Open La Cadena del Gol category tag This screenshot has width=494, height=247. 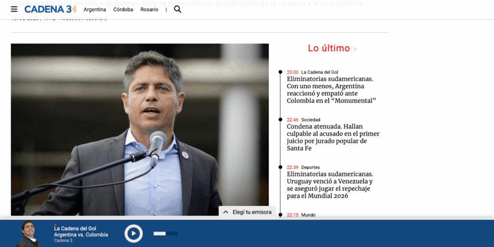[319, 72]
